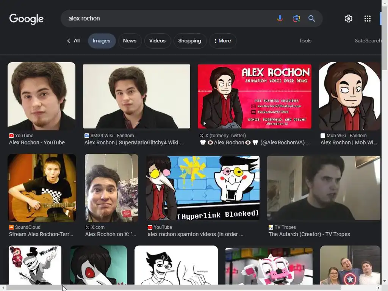Switch to the Shopping tab
The height and width of the screenshot is (291, 388).
[x=190, y=41]
